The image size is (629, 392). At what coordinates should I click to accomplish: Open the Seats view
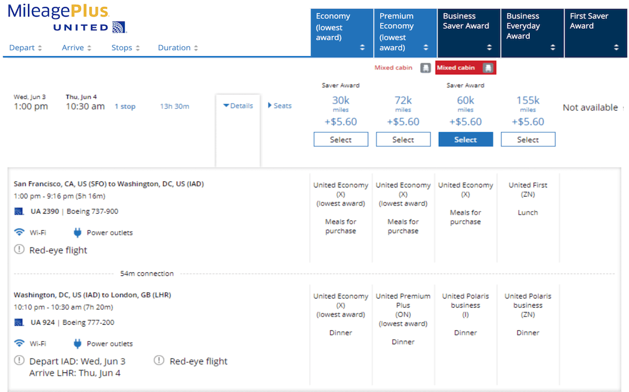(x=280, y=106)
